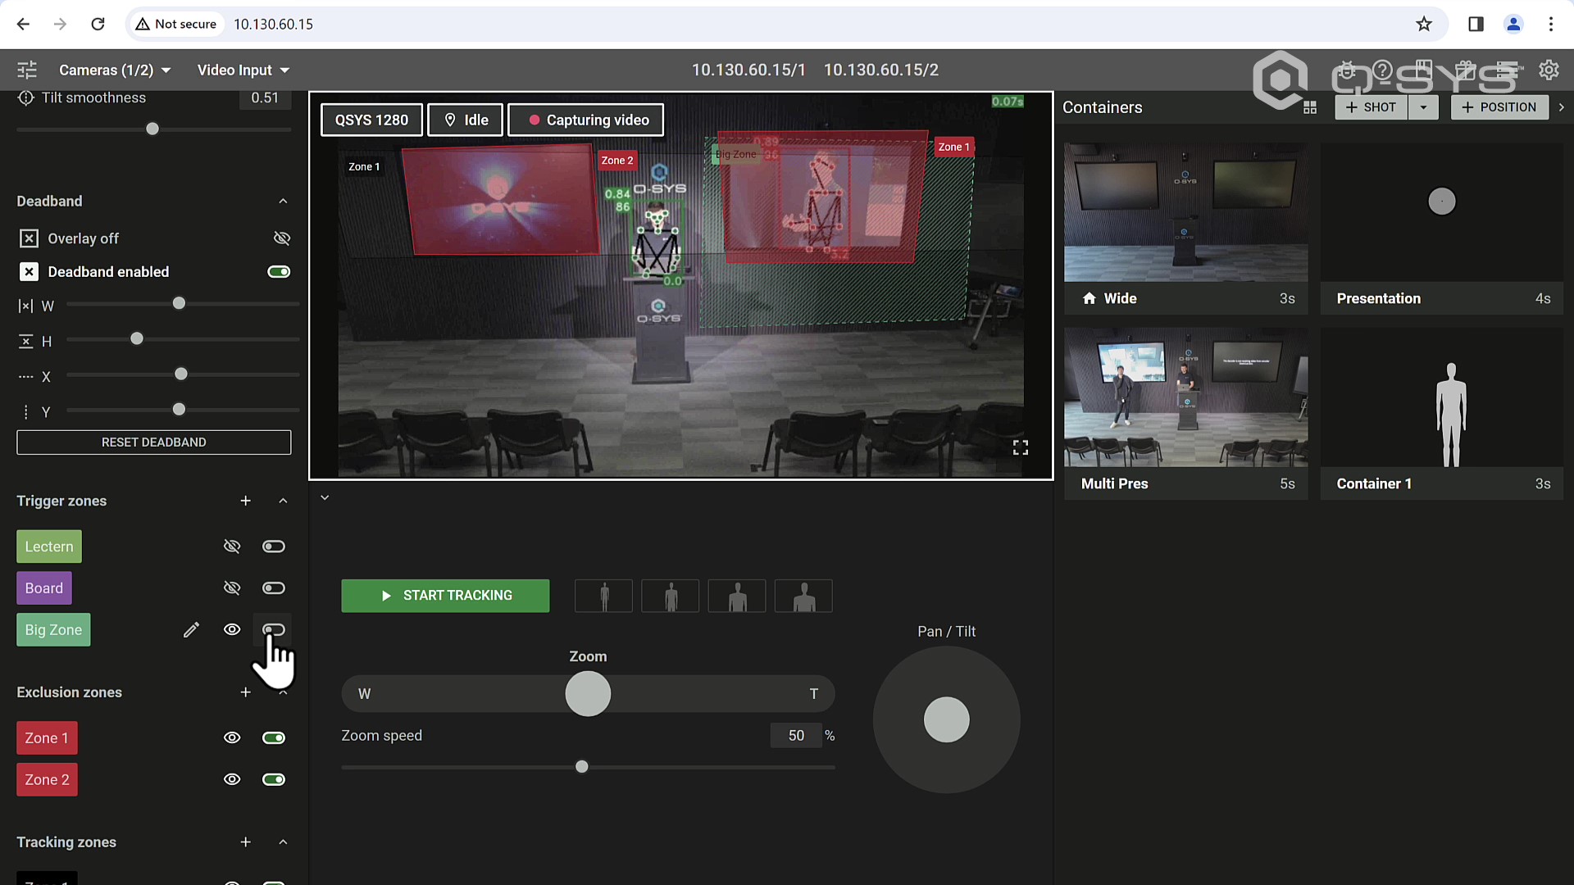Switch to camera 10.130.60.15/1

[x=748, y=70]
